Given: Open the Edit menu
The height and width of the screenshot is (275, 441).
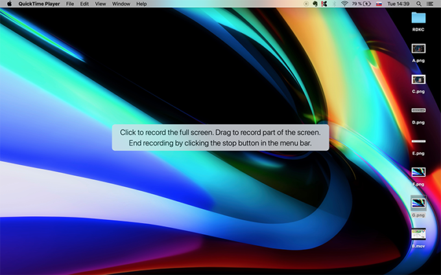Looking at the screenshot, I should (84, 4).
